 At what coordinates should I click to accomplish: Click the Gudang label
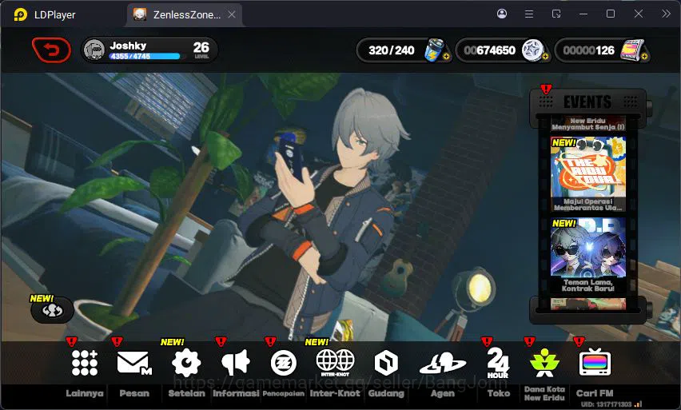click(386, 393)
